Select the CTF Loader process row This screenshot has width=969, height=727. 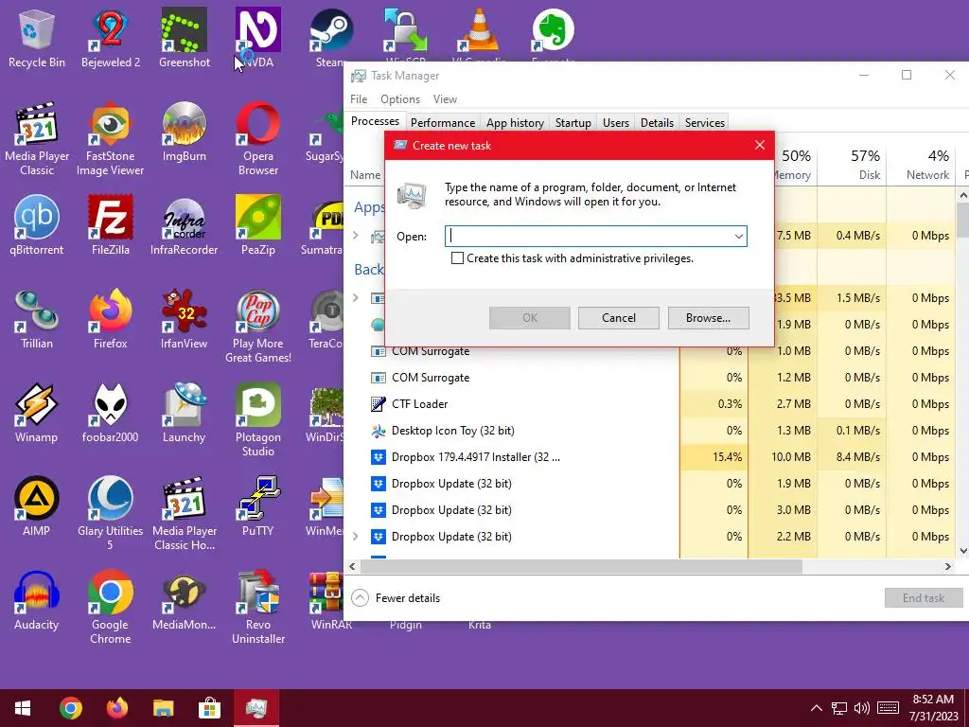(x=652, y=403)
